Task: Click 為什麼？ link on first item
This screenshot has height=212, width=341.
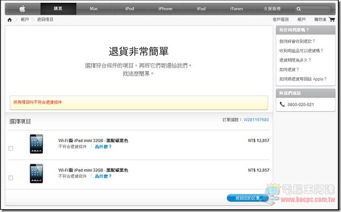Action: click(103, 147)
